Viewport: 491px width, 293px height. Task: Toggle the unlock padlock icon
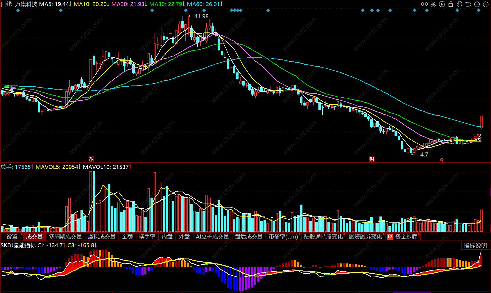(451, 4)
